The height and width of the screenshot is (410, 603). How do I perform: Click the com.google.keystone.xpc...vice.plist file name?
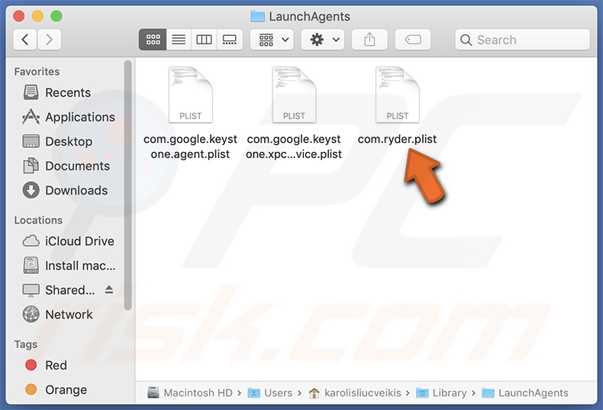[x=294, y=147]
